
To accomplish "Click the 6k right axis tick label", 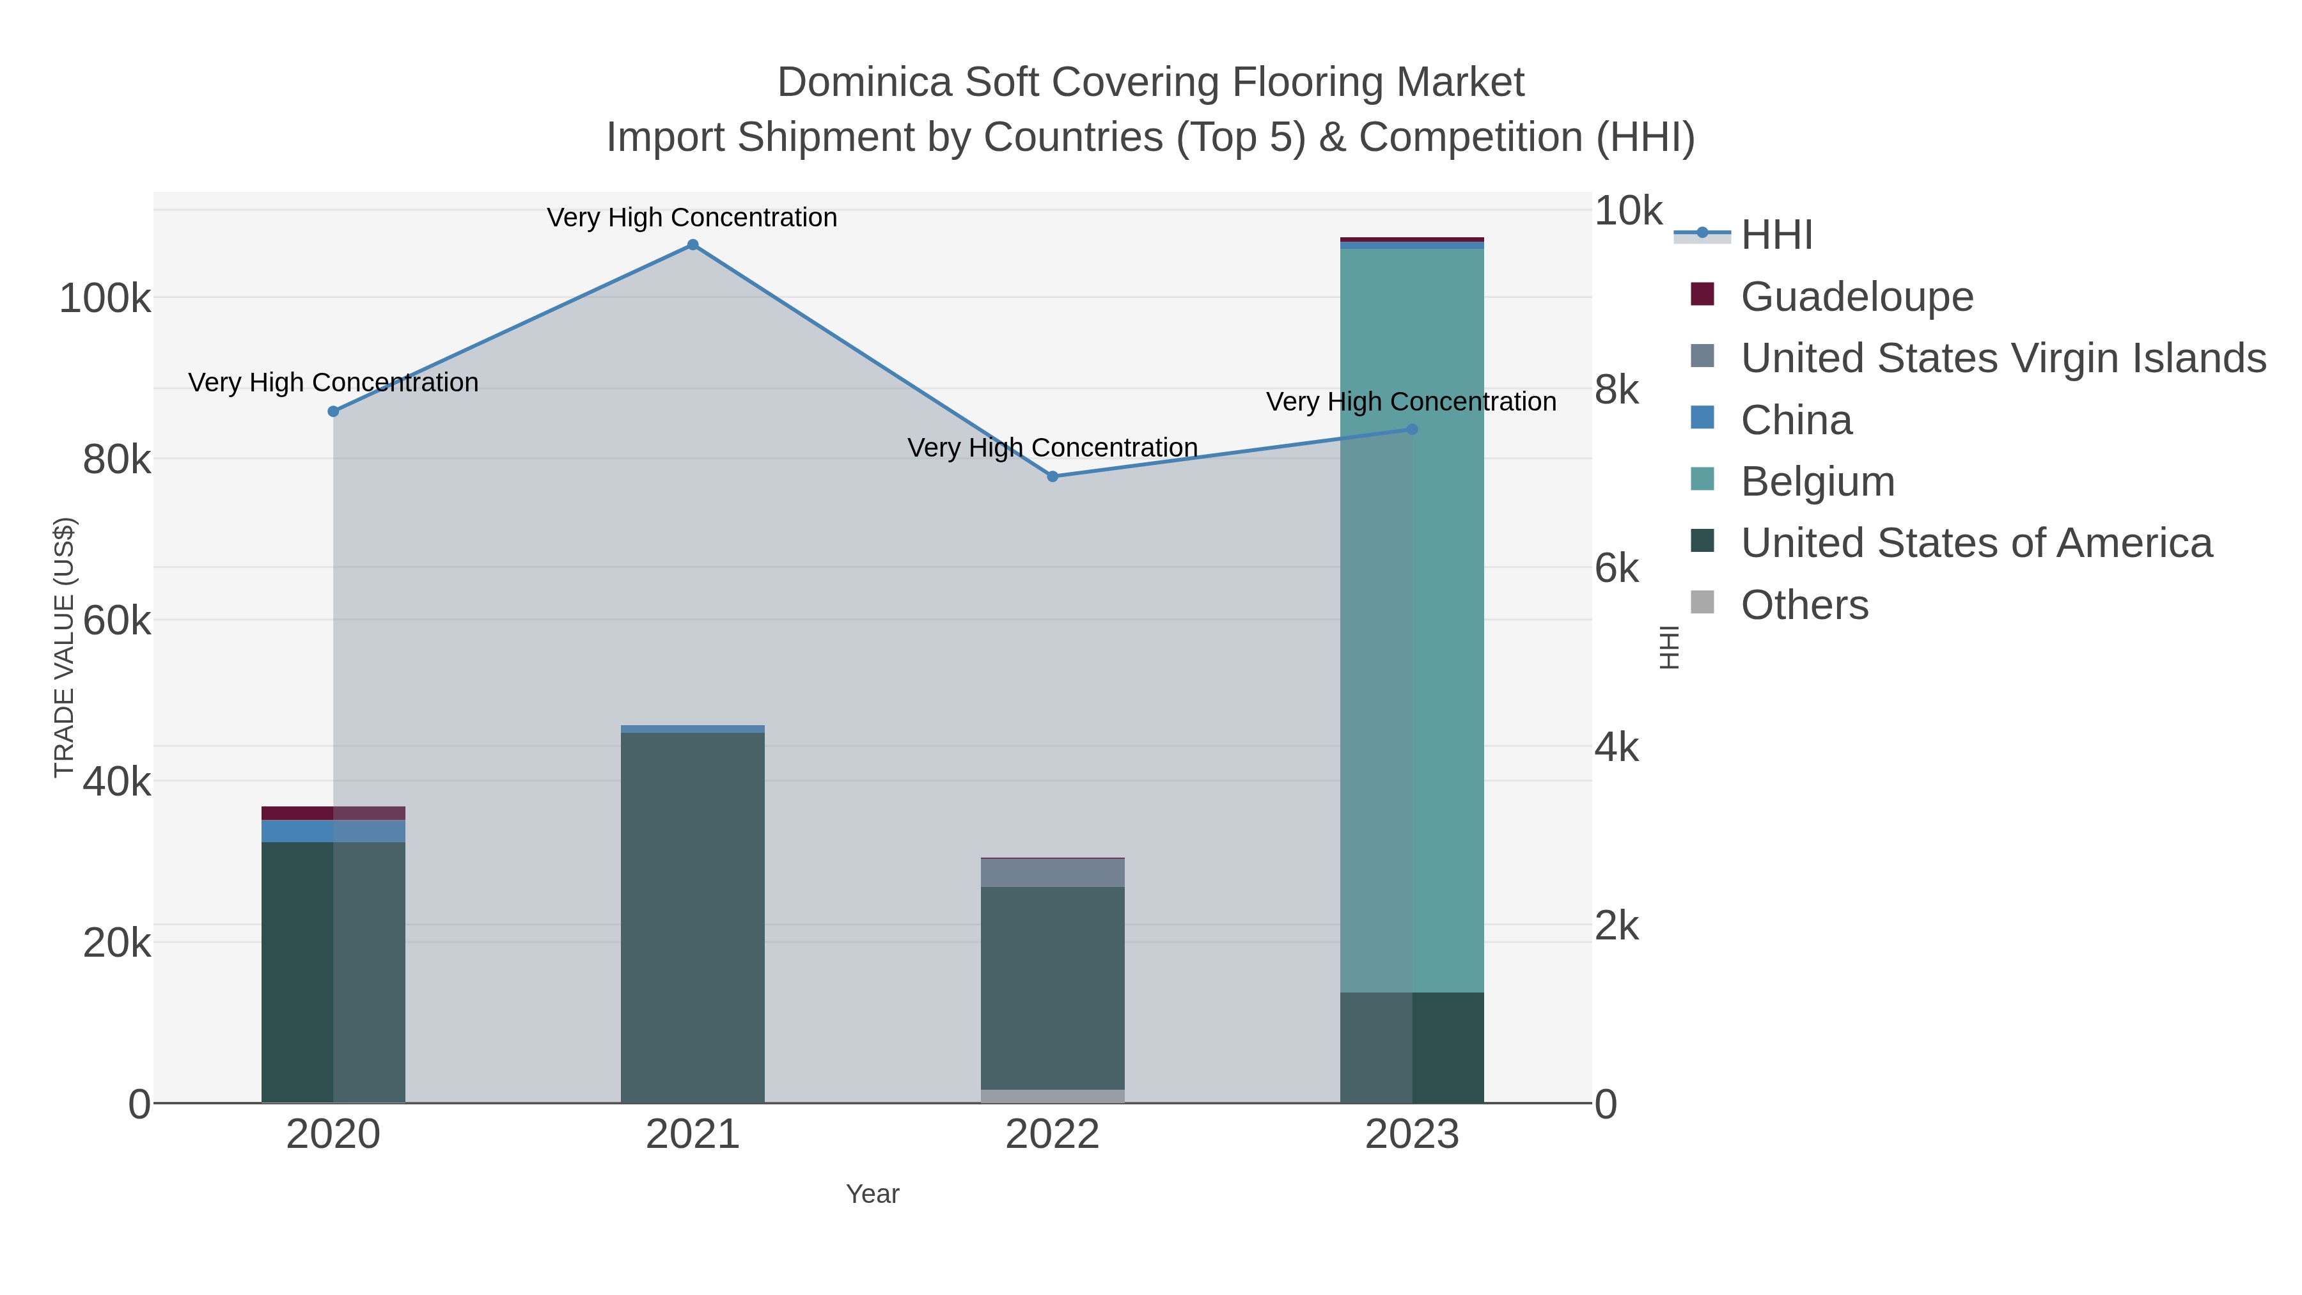I will click(1618, 569).
